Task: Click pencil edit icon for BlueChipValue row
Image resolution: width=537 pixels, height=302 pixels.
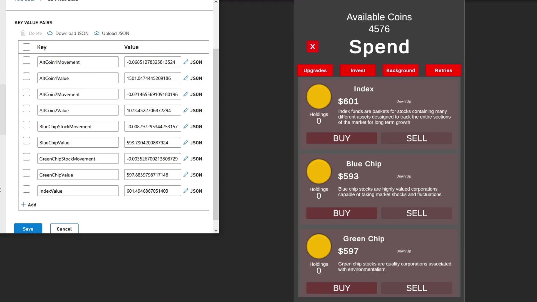Action: pyautogui.click(x=186, y=142)
